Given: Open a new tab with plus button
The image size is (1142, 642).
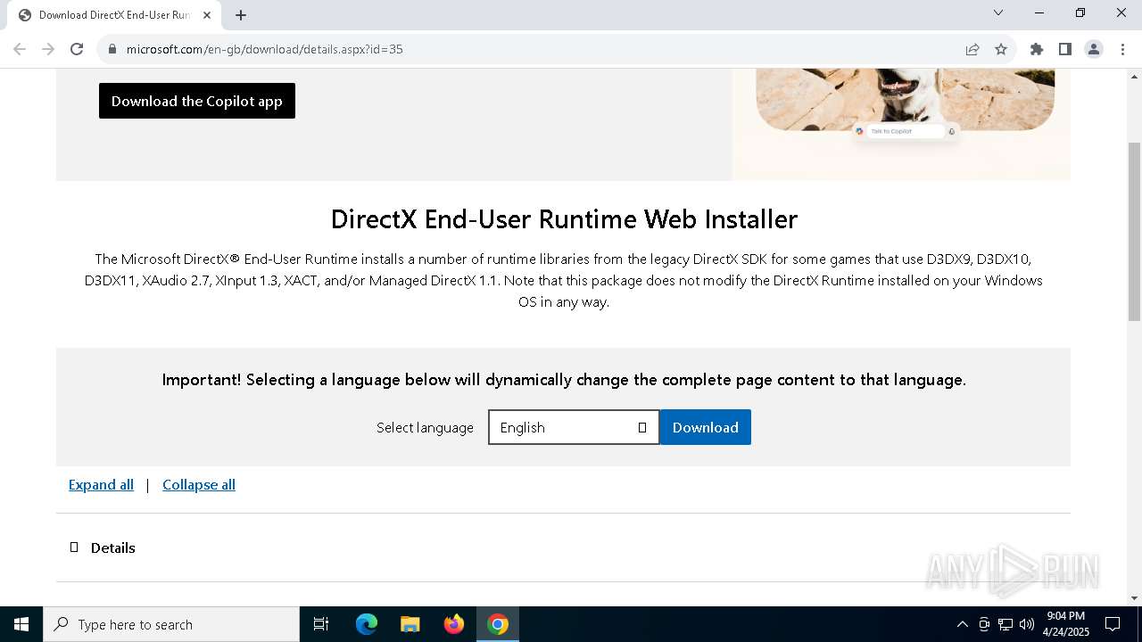Looking at the screenshot, I should (241, 15).
